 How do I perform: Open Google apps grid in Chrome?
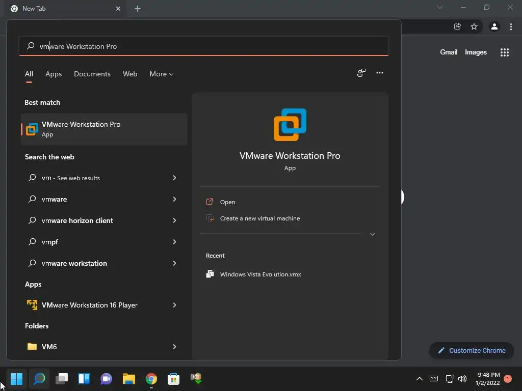pyautogui.click(x=504, y=52)
